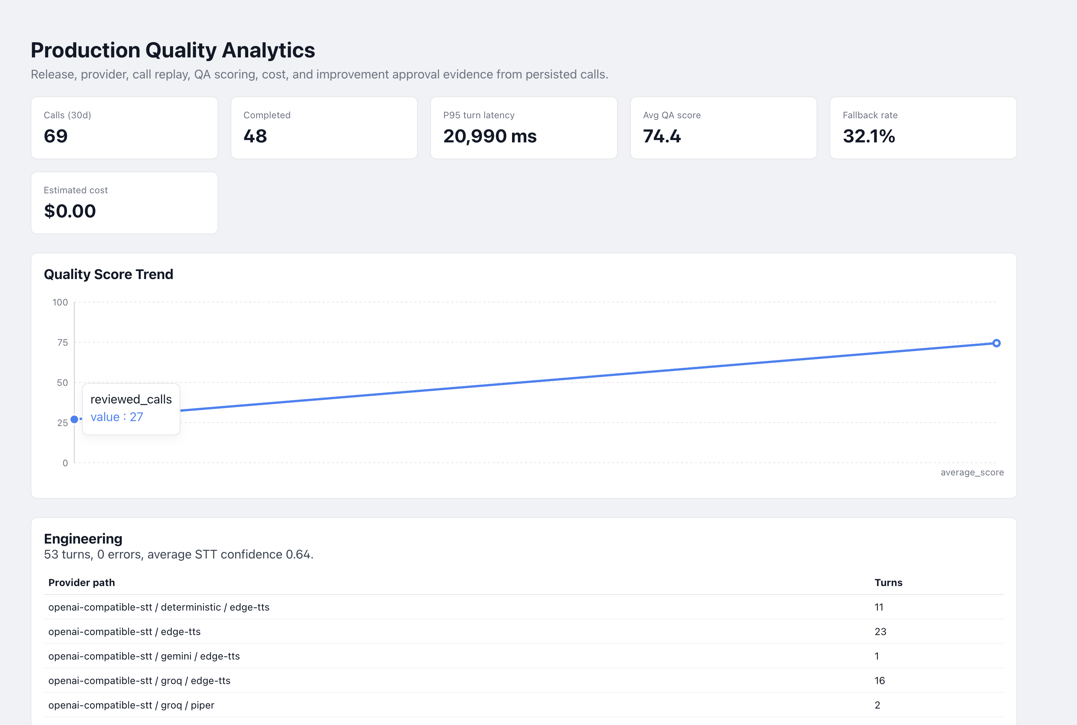The width and height of the screenshot is (1077, 725).
Task: Click the Avg QA score card
Action: pyautogui.click(x=723, y=127)
